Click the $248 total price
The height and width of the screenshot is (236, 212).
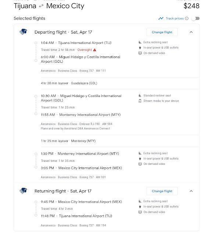[191, 6]
